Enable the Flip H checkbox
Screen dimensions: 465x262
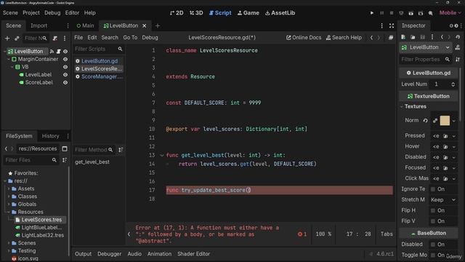point(433,210)
